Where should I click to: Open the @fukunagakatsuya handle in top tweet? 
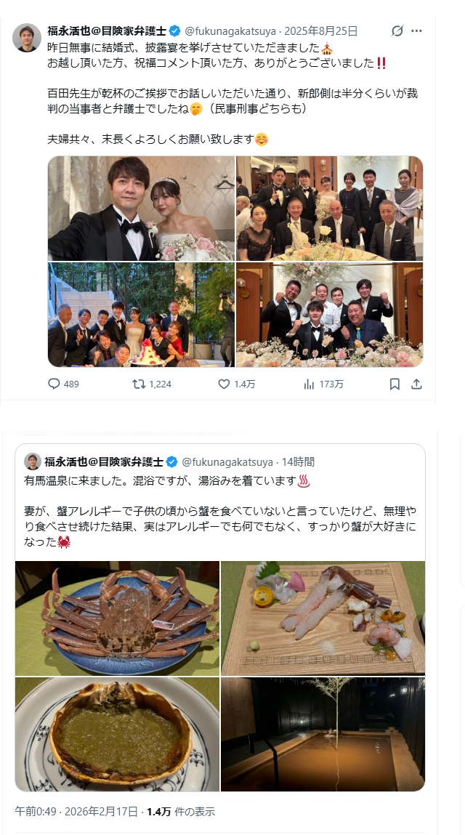pyautogui.click(x=230, y=31)
